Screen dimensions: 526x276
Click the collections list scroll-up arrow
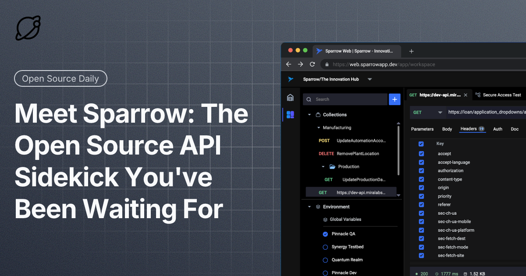pyautogui.click(x=398, y=124)
